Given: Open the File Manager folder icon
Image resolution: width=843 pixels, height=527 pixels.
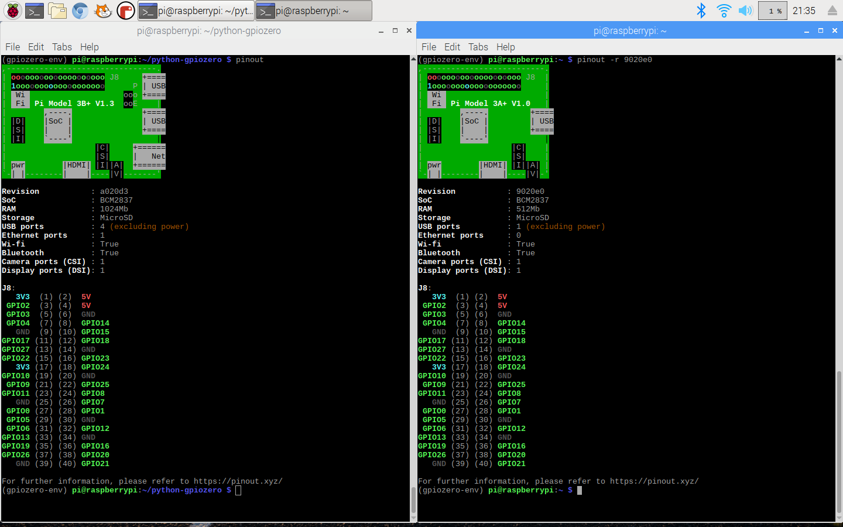Looking at the screenshot, I should 57,11.
